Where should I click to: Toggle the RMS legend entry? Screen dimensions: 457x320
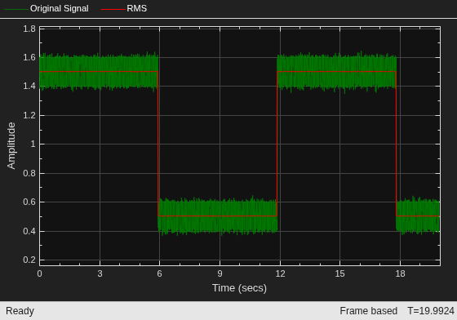[124, 9]
